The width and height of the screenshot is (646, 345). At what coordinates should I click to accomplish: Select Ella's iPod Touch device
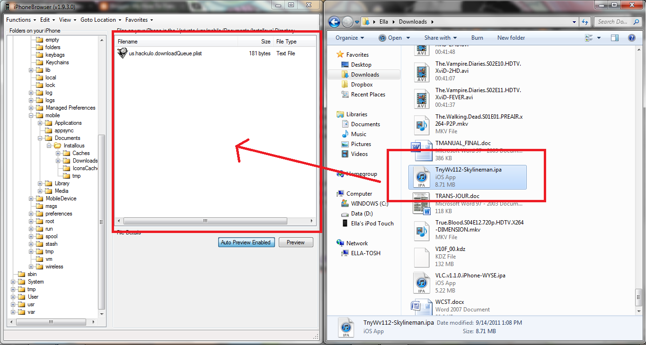372,224
